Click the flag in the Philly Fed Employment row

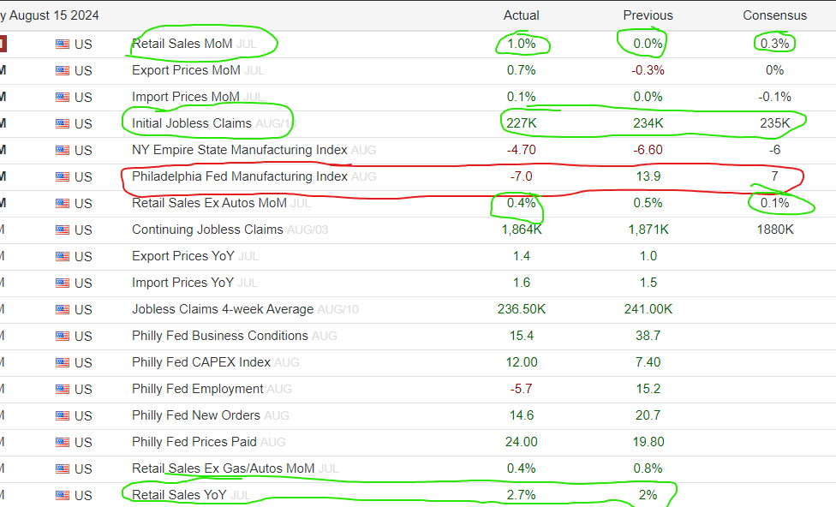point(63,390)
